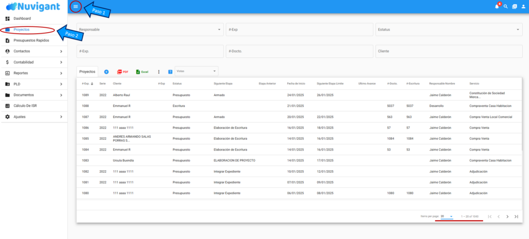This screenshot has width=529, height=239.
Task: Select project row 1088 with status Escritura
Action: pyautogui.click(x=299, y=106)
